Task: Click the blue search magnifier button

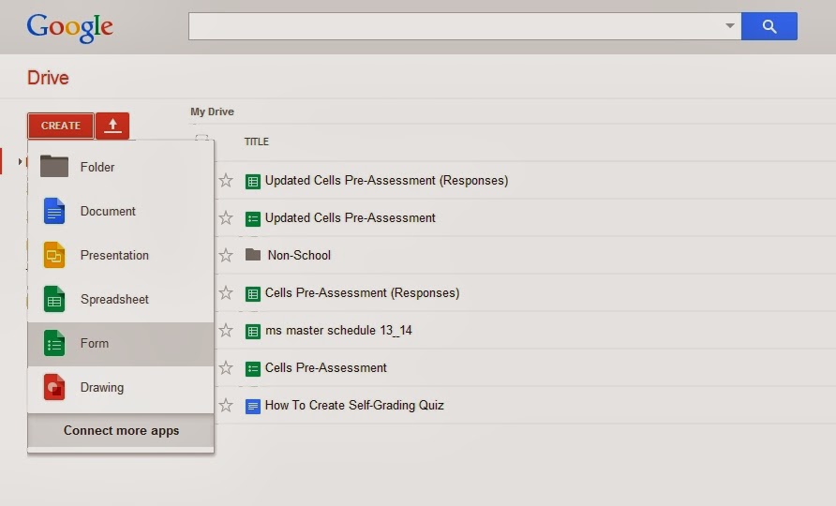Action: [x=769, y=26]
